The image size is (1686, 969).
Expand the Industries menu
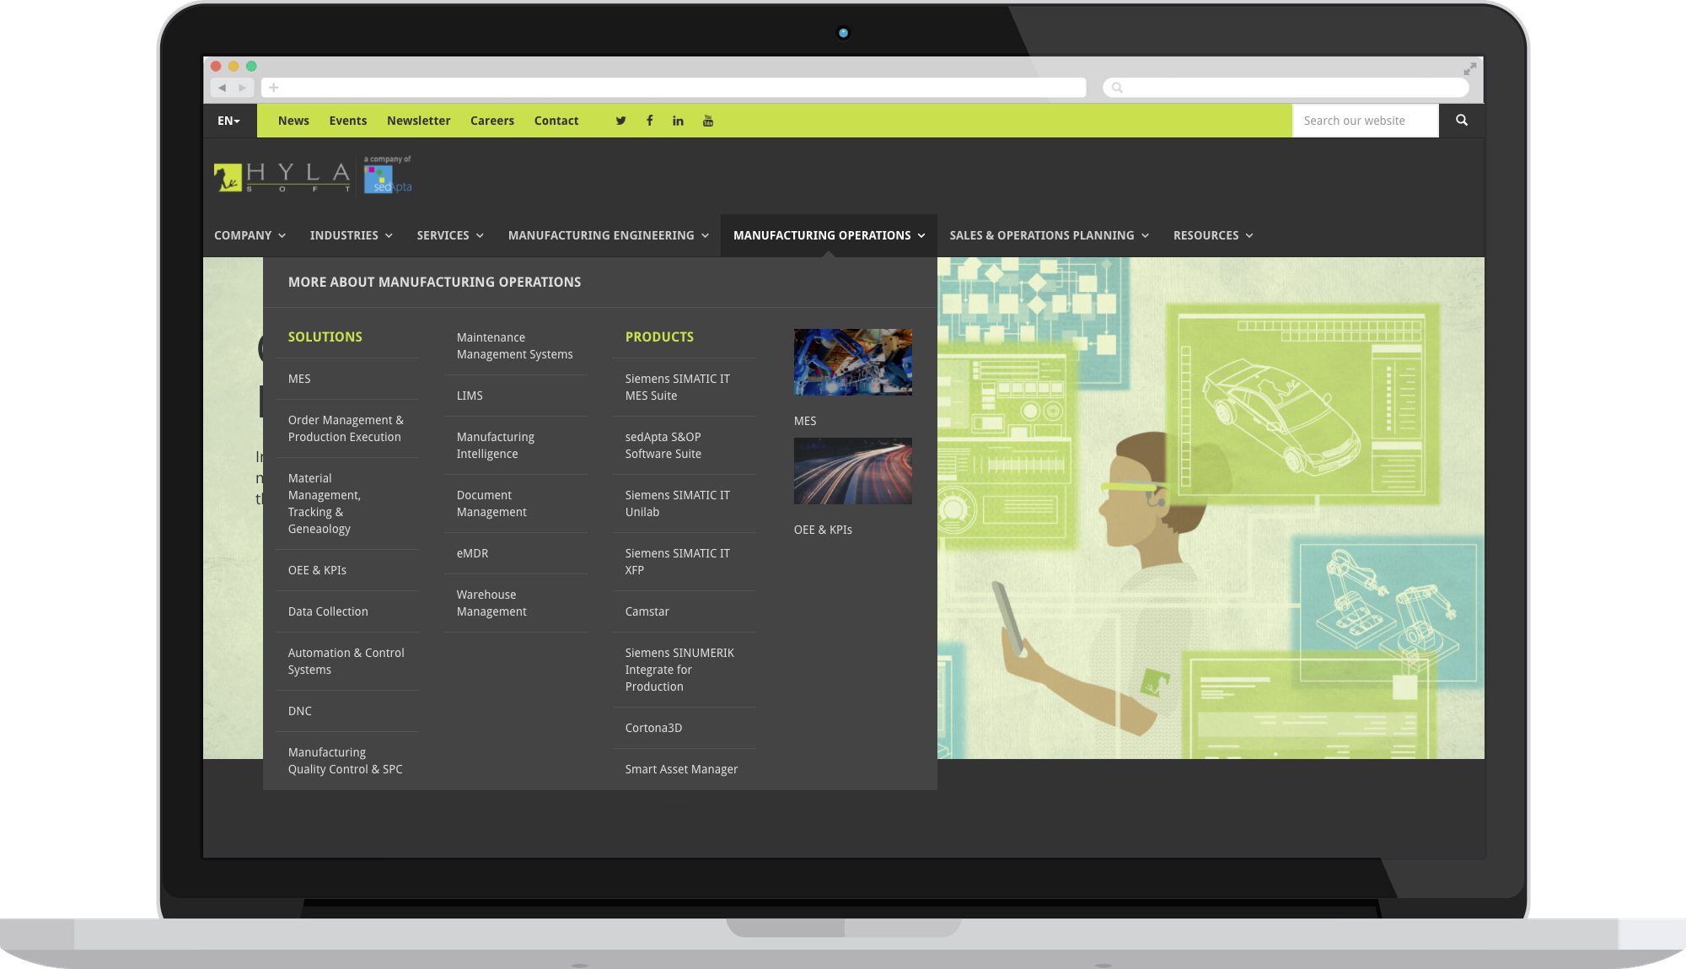(x=351, y=235)
